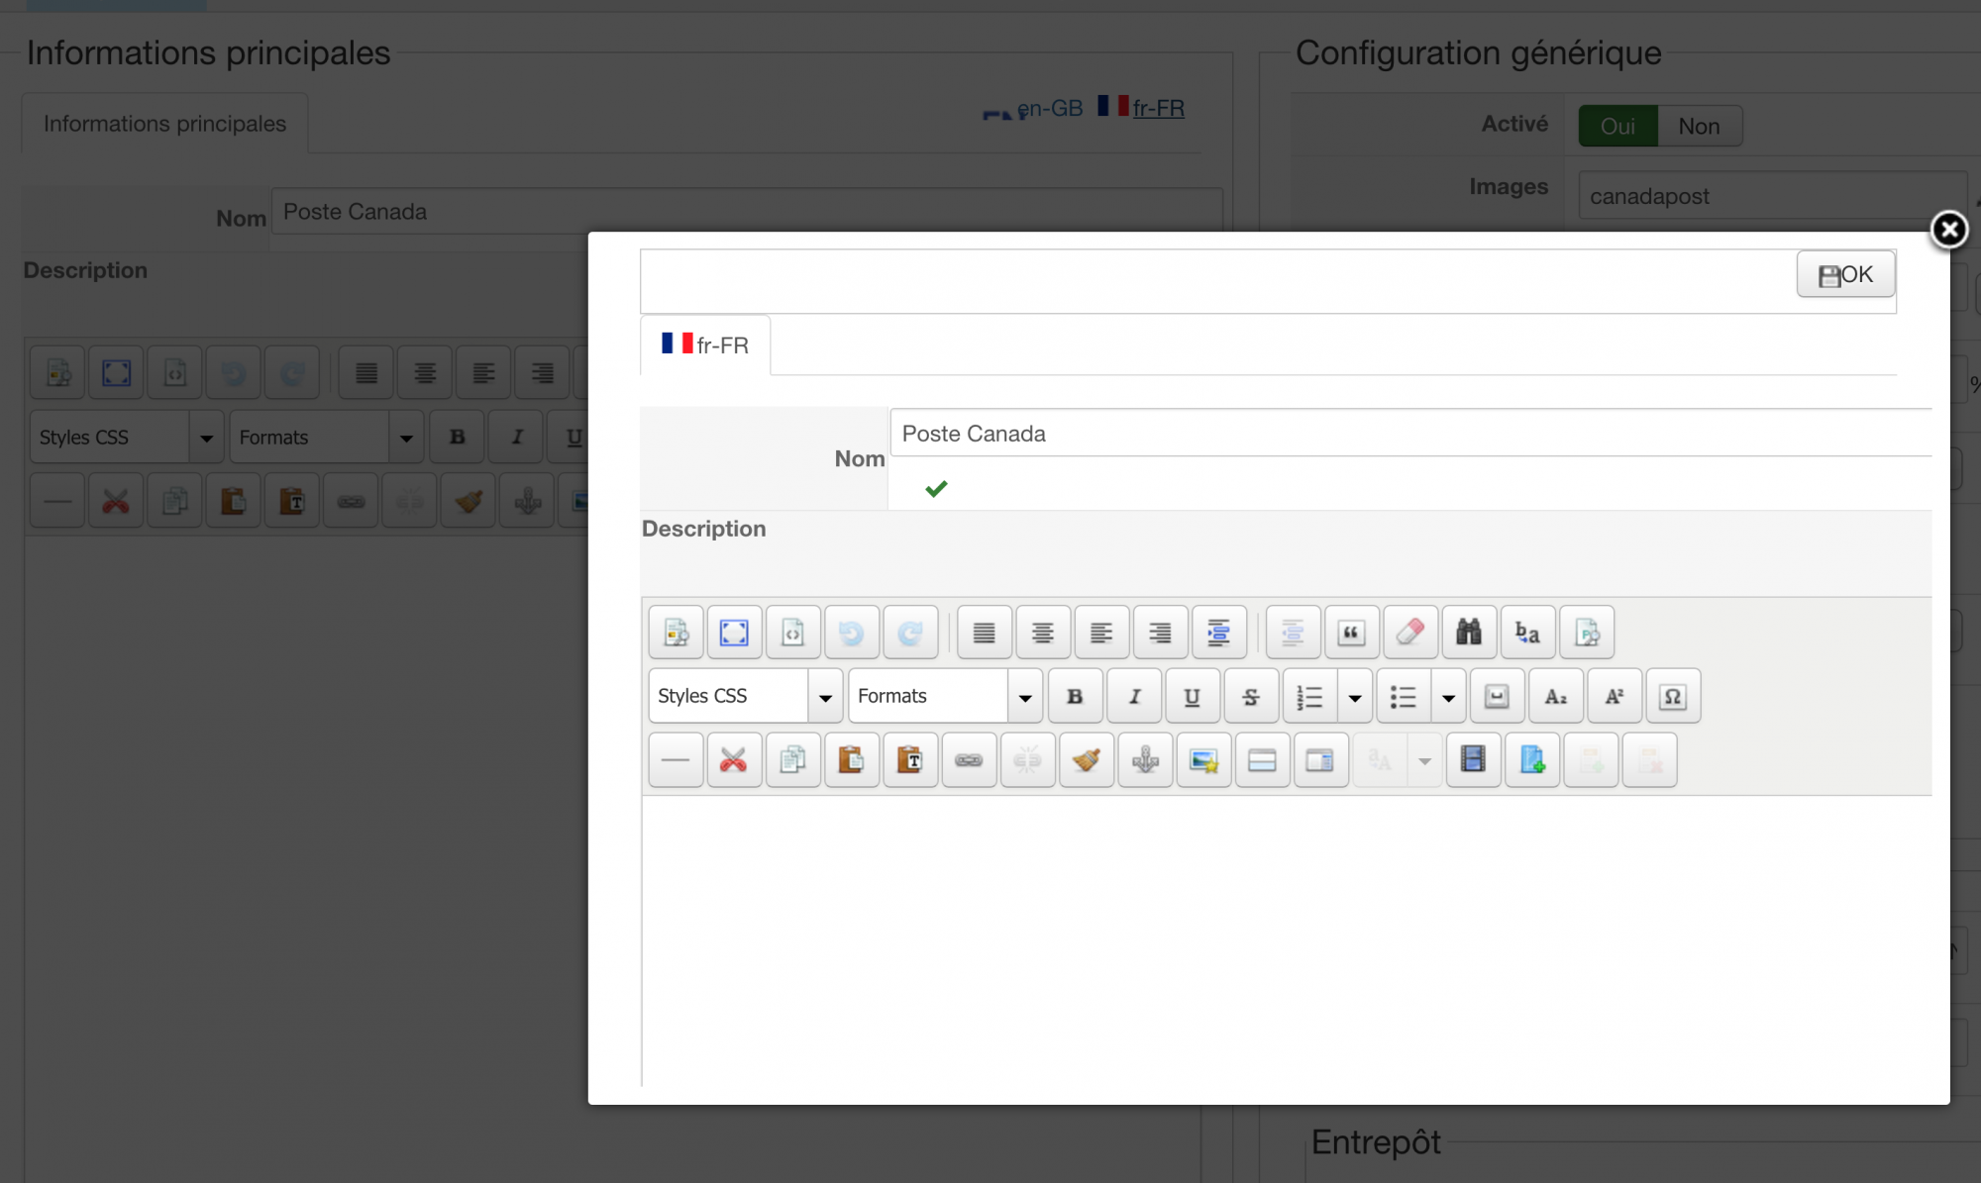Insert image using the picture icon
Screen dimensions: 1981x1183
point(1203,760)
